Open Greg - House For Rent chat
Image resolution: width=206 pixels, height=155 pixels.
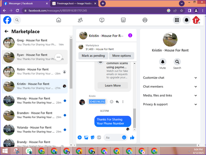click(35, 42)
